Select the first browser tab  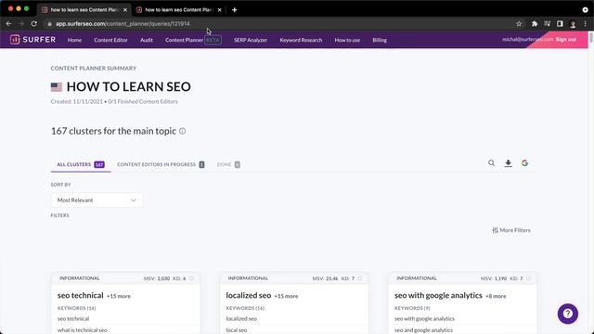point(84,10)
